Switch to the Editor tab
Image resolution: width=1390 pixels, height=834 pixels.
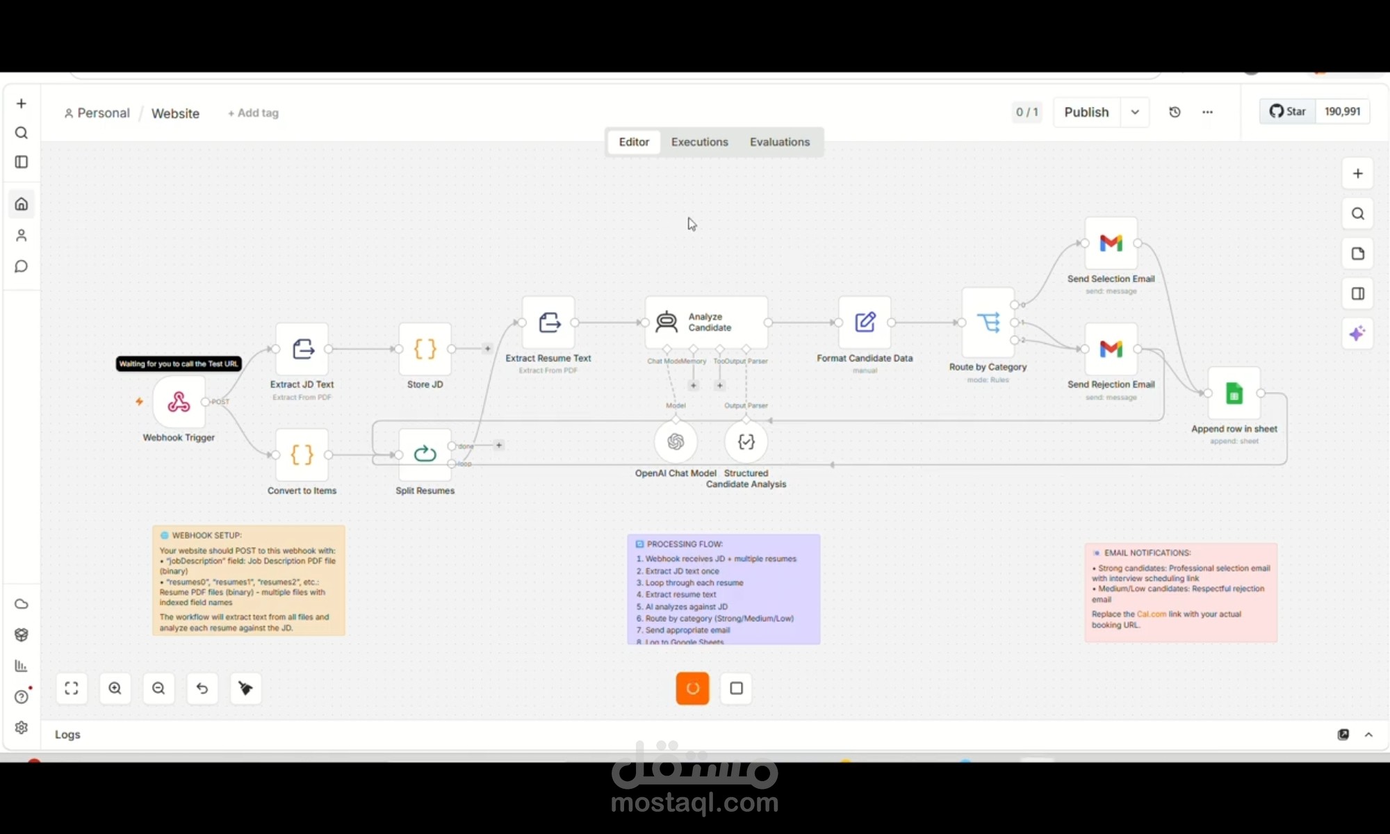[634, 142]
